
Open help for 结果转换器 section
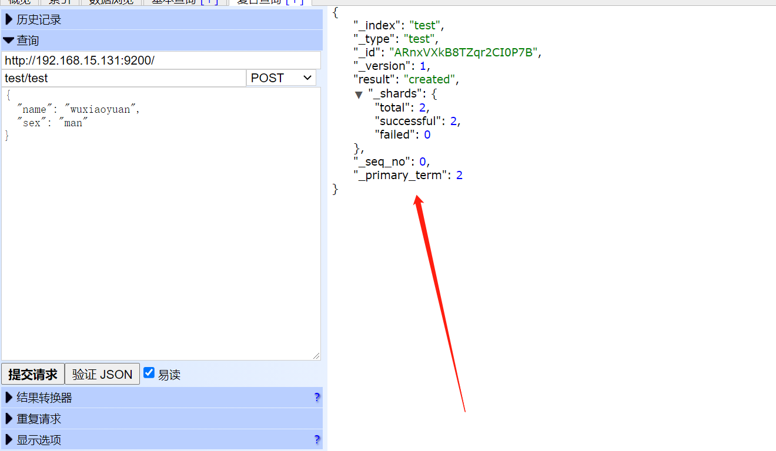pyautogui.click(x=317, y=398)
